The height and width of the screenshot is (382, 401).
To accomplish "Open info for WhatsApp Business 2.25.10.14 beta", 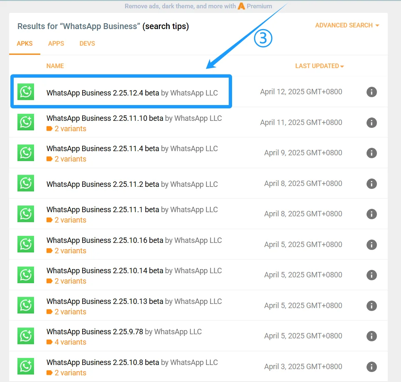I will tap(372, 275).
